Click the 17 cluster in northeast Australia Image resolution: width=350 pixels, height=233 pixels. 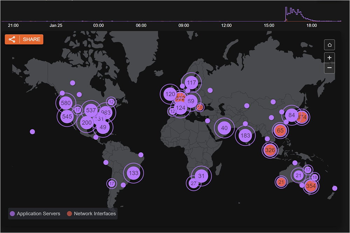click(308, 170)
